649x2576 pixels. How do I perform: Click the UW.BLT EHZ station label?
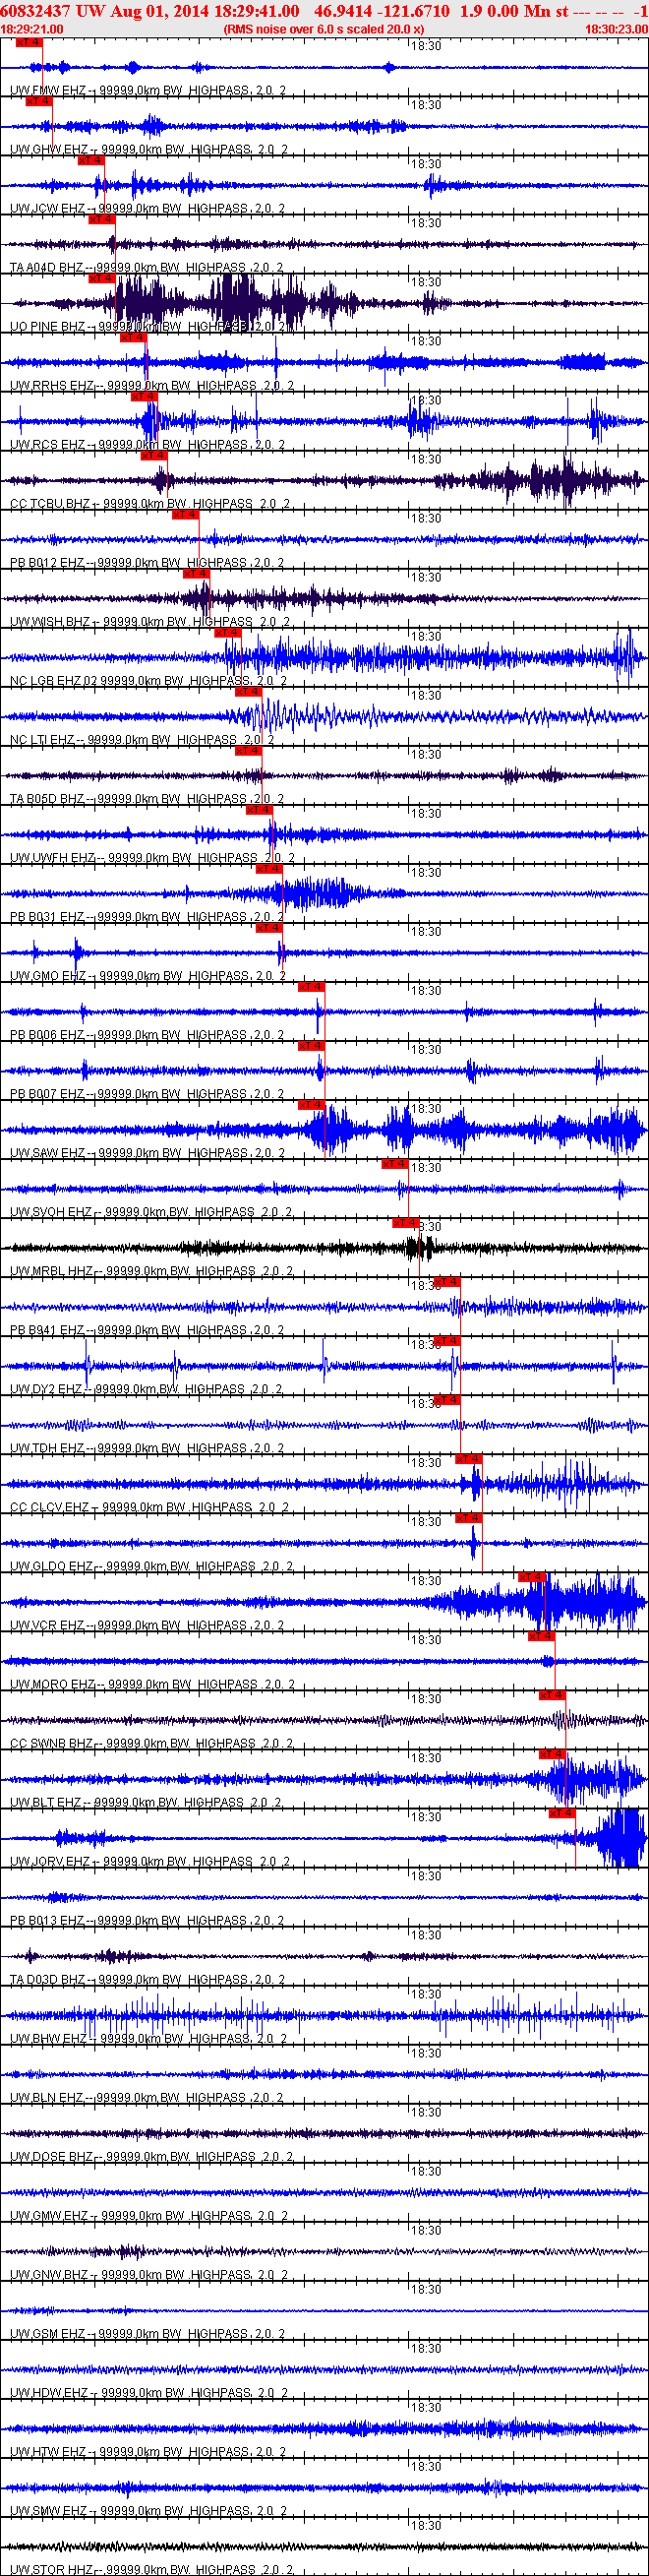coord(146,1802)
